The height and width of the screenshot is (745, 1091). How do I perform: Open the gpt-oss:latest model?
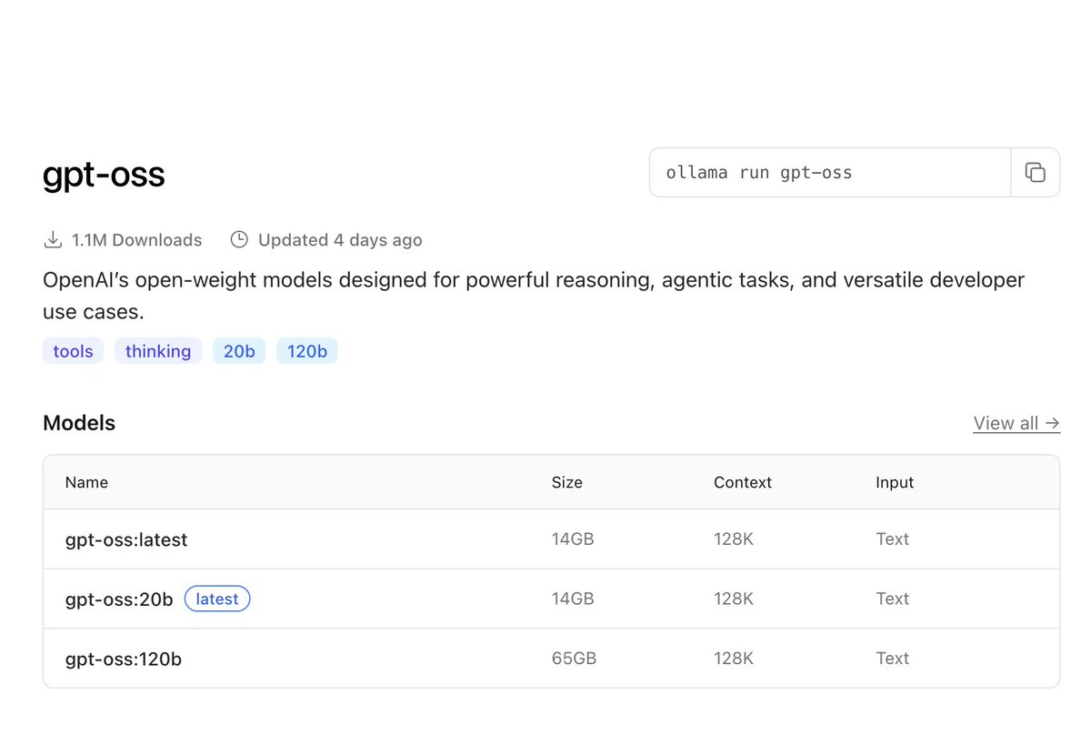point(126,539)
